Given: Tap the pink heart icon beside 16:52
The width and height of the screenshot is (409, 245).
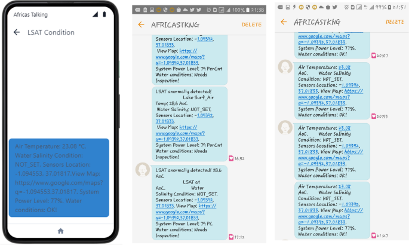Looking at the screenshot, I should click(x=231, y=158).
